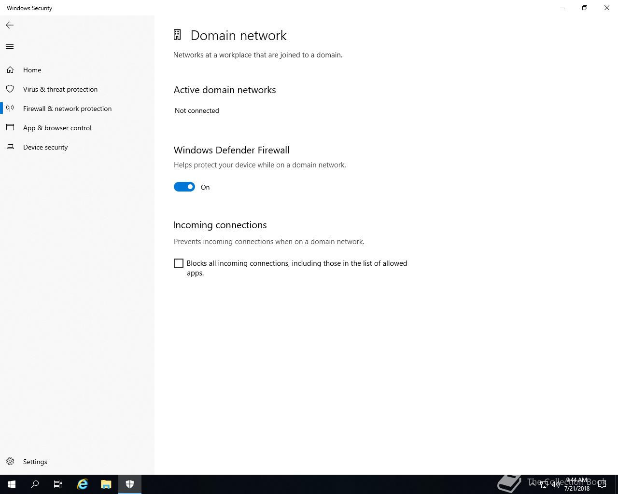Viewport: 618px width, 494px height.
Task: Click the Not connected status text
Action: (197, 110)
